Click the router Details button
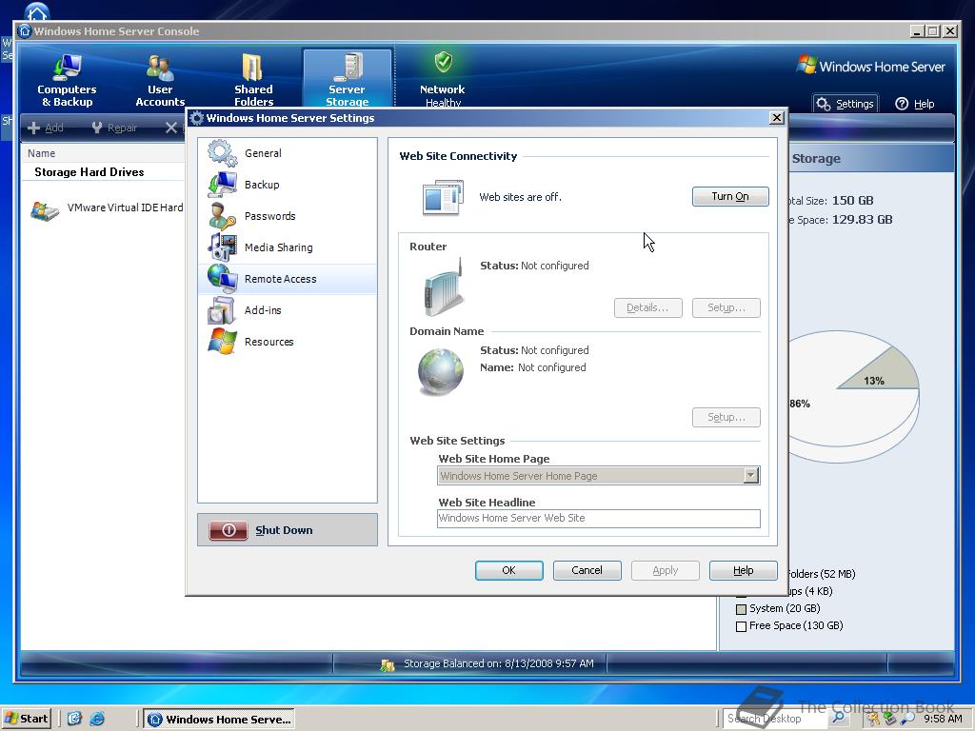The height and width of the screenshot is (731, 975). tap(647, 307)
